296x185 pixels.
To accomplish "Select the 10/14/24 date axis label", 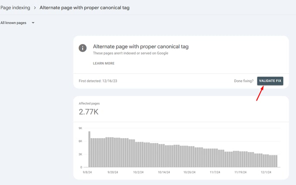I will coord(164,172).
